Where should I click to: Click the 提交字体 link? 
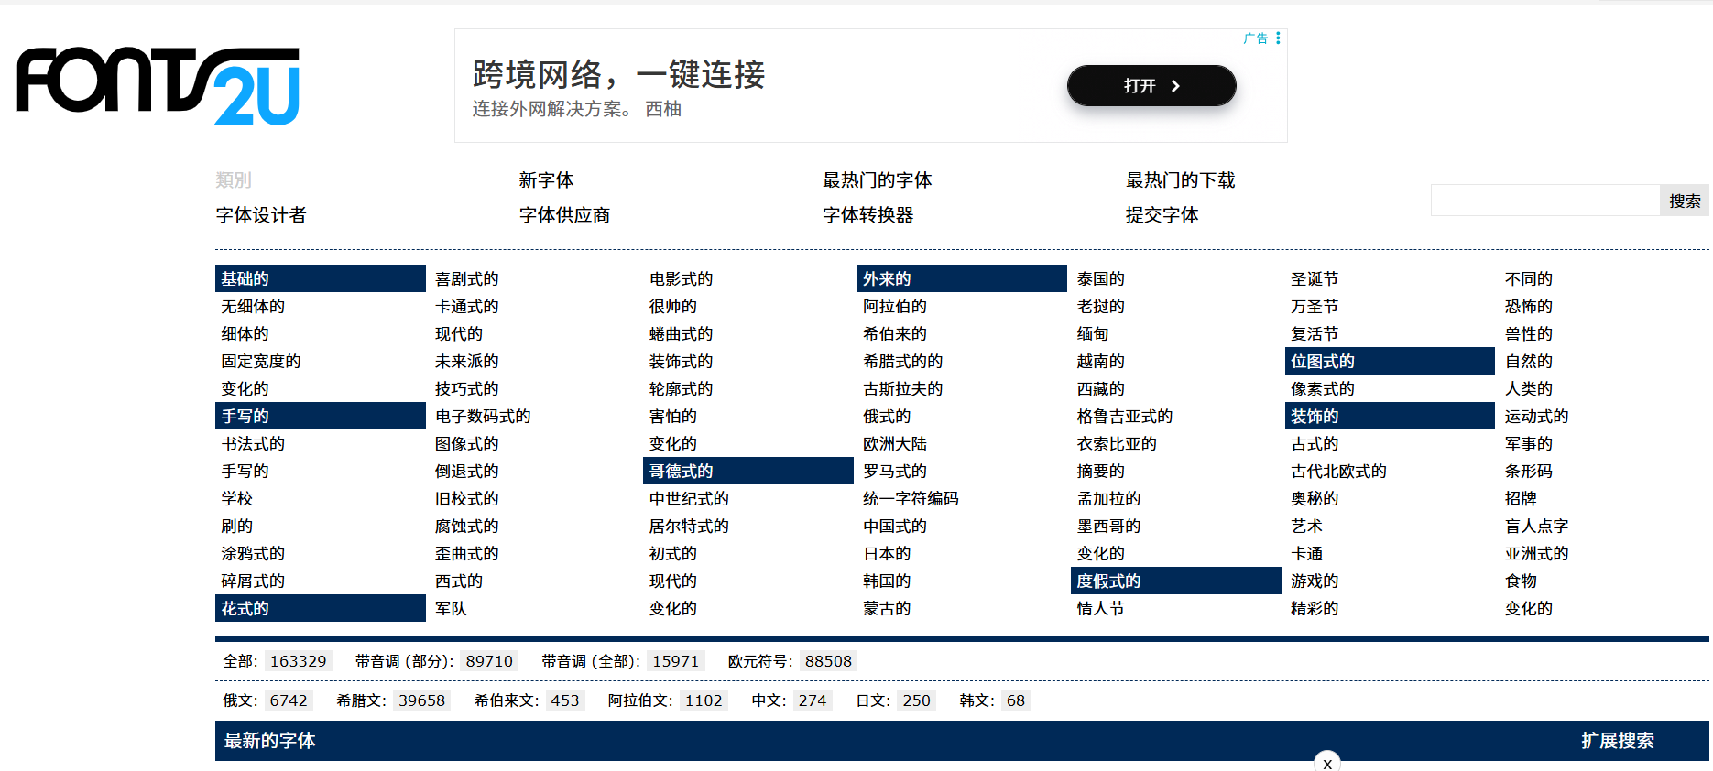tap(1162, 215)
